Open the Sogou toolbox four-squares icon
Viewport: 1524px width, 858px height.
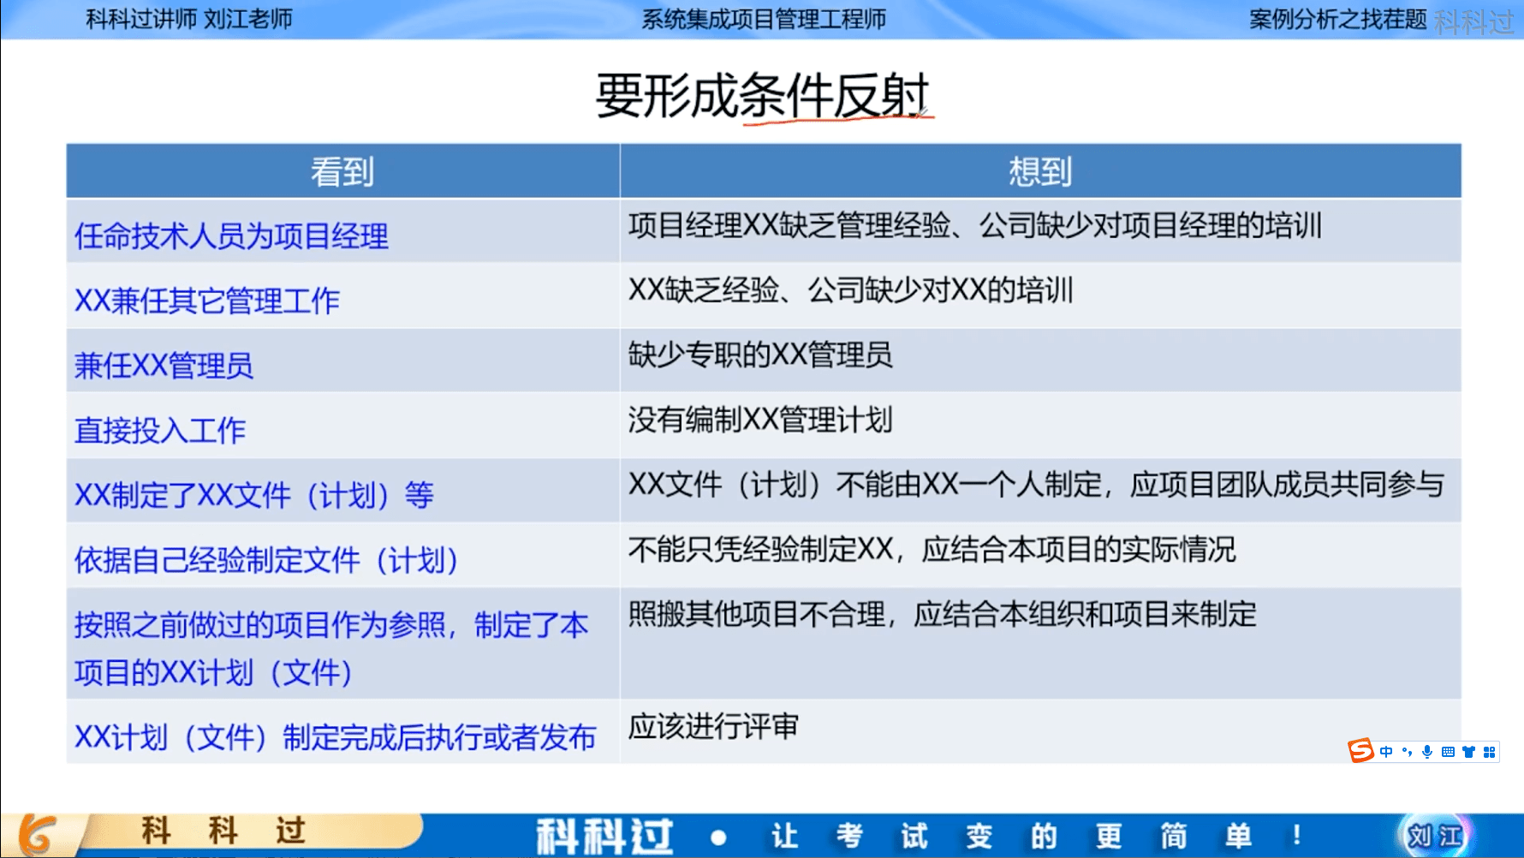[x=1490, y=752]
